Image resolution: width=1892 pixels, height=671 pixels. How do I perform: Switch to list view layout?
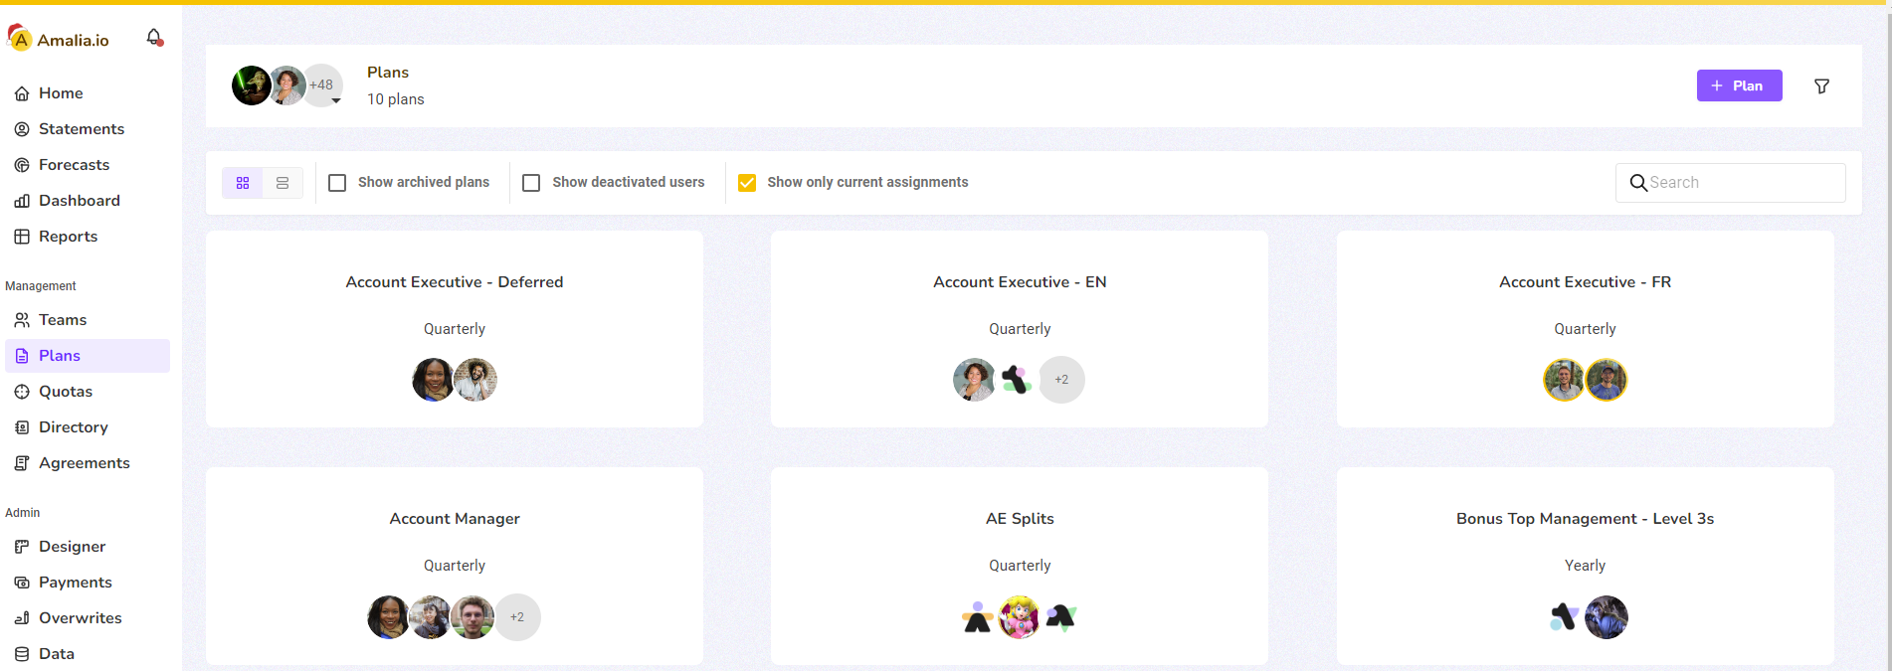pyautogui.click(x=283, y=183)
